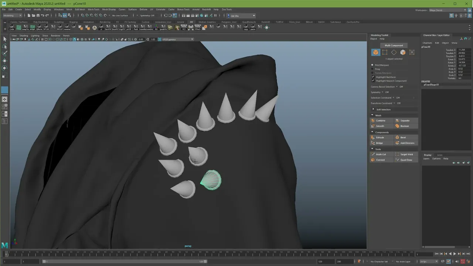Toggle Highlight Backfaces checkbox
Image resolution: width=473 pixels, height=266 pixels.
[373, 77]
